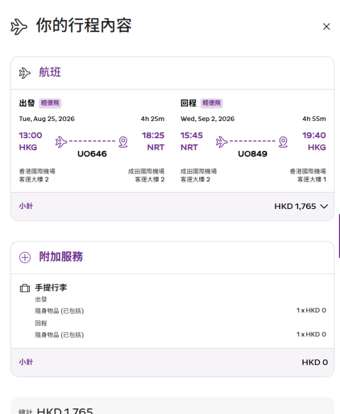Click the 4h 25m duration text
340x414 pixels.
[152, 119]
